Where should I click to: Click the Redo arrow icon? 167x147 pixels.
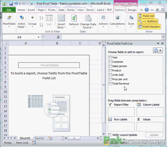(x=24, y=4)
